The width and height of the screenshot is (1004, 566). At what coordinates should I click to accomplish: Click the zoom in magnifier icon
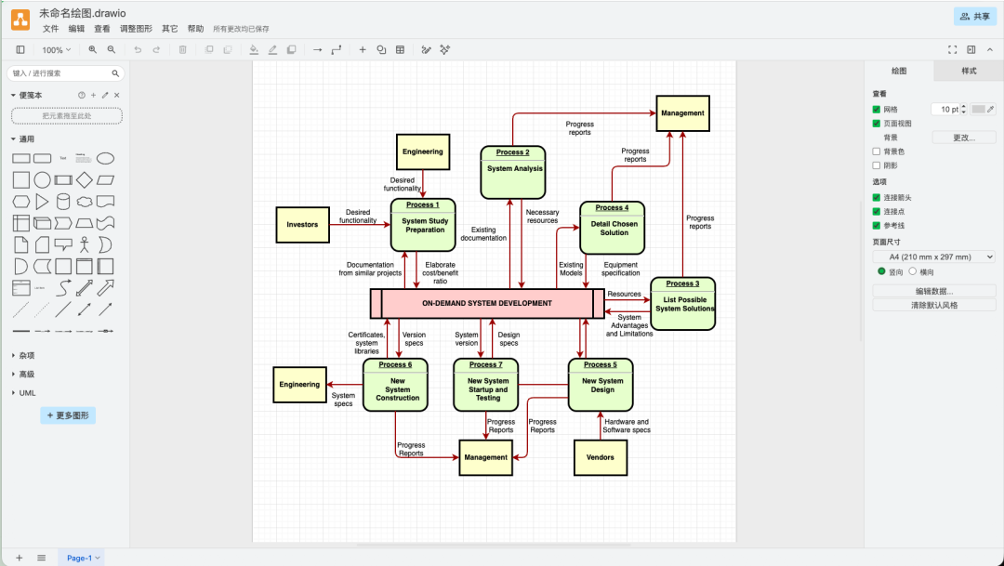point(93,50)
